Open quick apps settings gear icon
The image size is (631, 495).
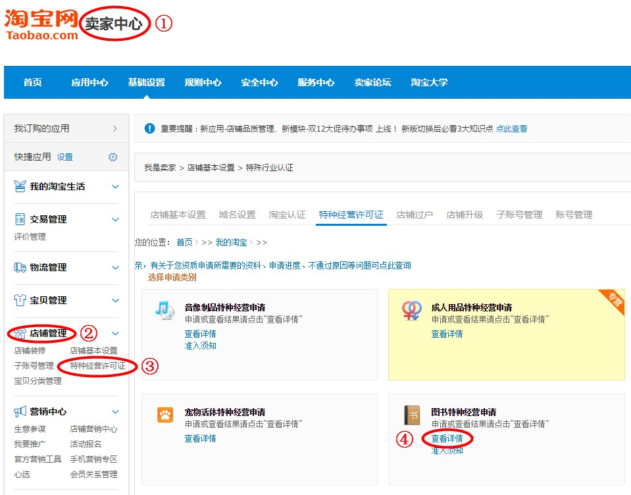[x=113, y=157]
